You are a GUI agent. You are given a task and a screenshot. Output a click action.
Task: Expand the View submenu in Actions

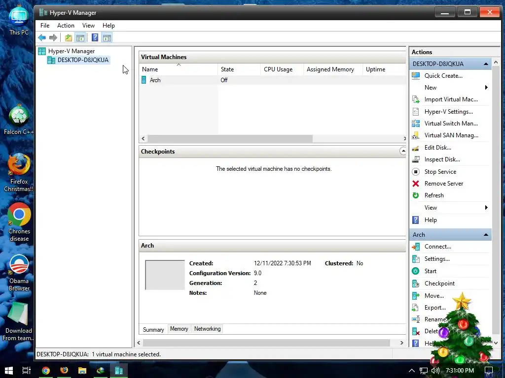(x=486, y=208)
